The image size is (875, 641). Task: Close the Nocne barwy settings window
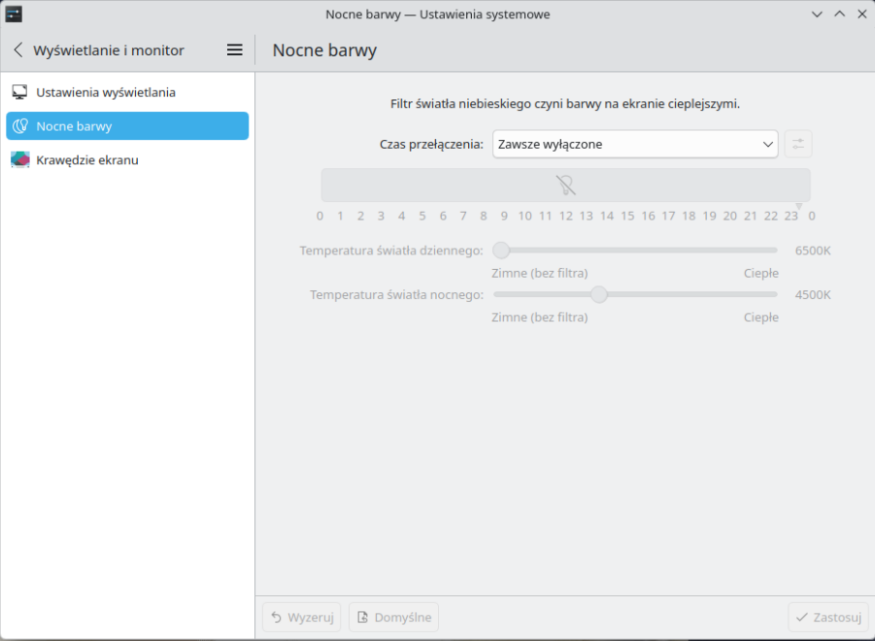click(861, 14)
